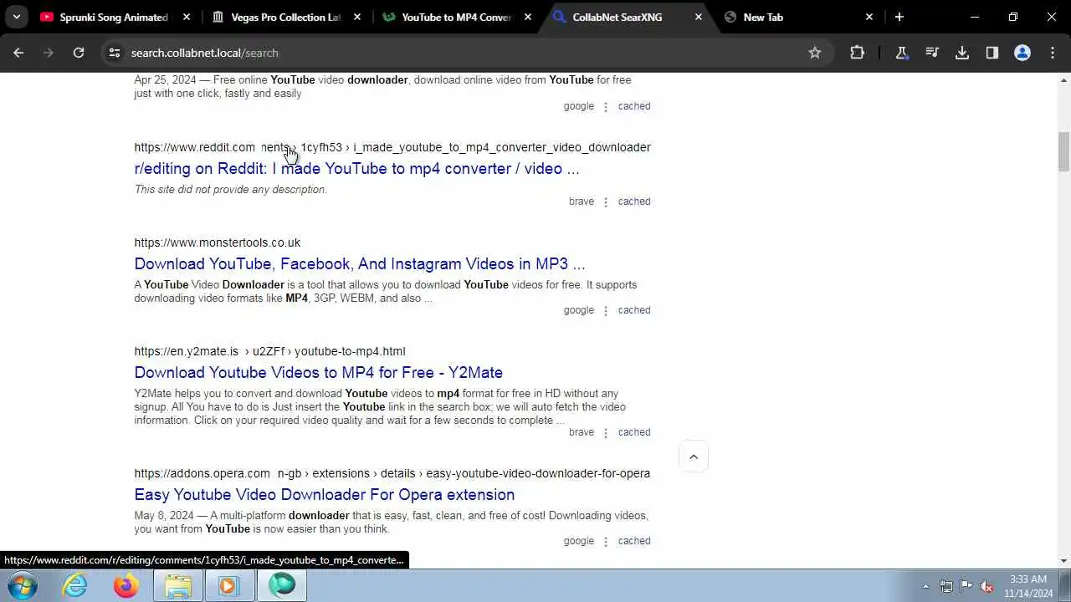
Task: Check network status tray icon
Action: click(x=945, y=586)
